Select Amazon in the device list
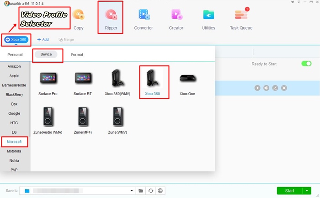Screen dimensions: 320x198 [x=14, y=66]
